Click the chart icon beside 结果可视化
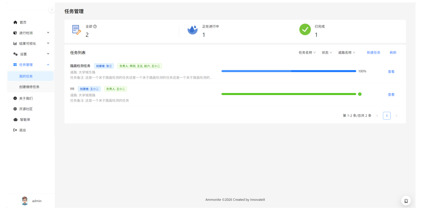 pos(15,43)
